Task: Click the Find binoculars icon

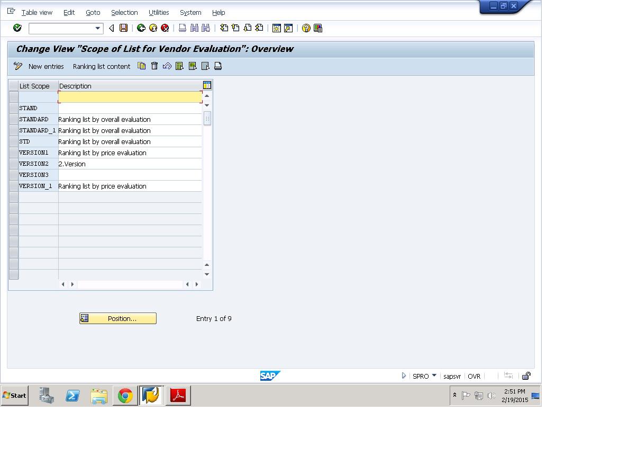Action: coord(194,28)
